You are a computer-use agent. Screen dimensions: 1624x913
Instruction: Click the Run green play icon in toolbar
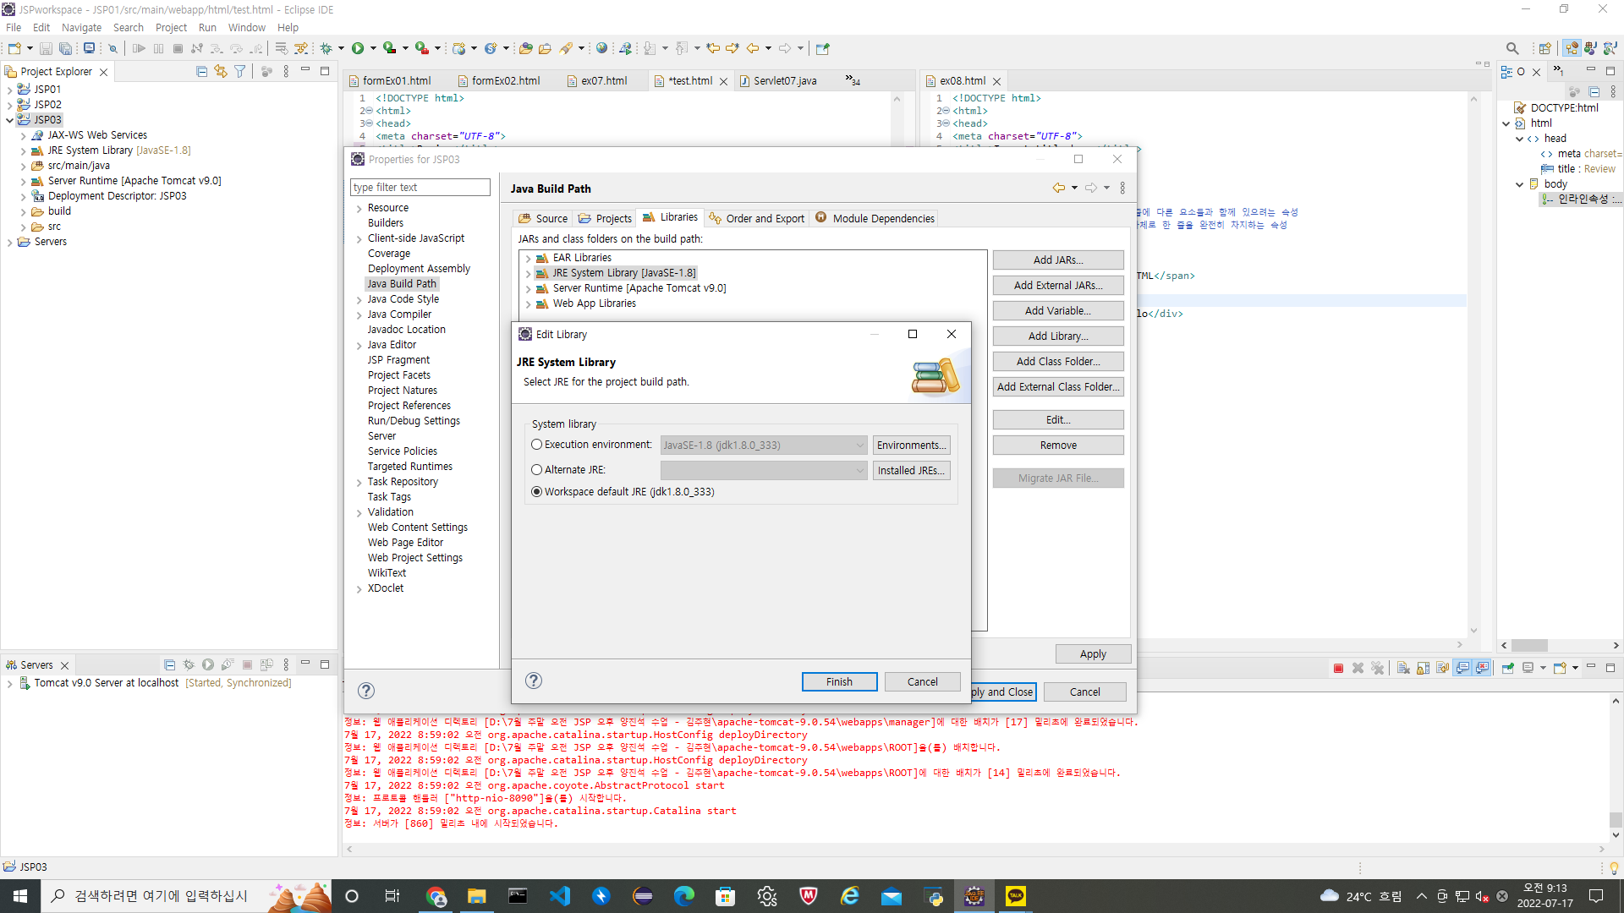pyautogui.click(x=358, y=48)
